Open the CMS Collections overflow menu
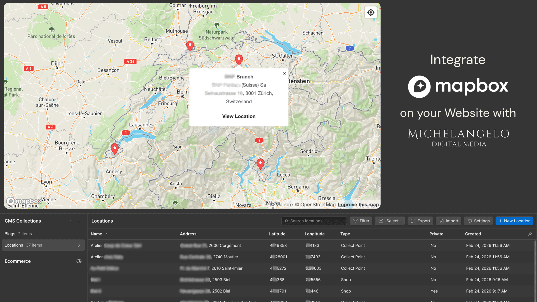The width and height of the screenshot is (537, 302). [x=70, y=221]
